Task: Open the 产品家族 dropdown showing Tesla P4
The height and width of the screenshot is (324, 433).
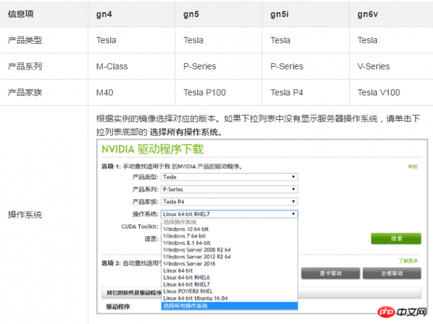Action: click(229, 202)
